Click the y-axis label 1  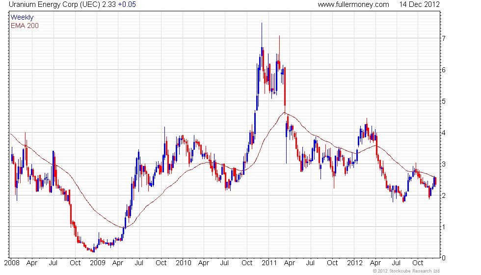[444, 227]
